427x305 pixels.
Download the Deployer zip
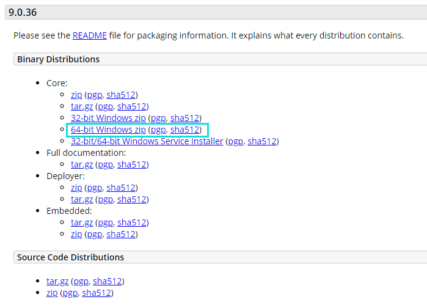tap(76, 188)
